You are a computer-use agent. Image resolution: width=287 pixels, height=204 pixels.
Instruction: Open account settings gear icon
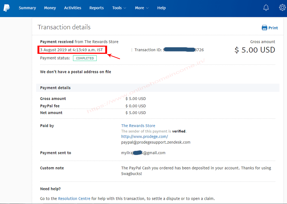coord(282,7)
